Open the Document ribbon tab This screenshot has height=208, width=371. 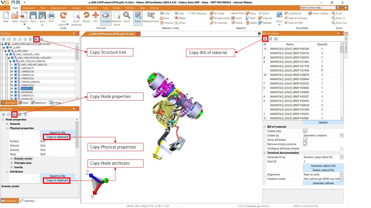click(29, 8)
